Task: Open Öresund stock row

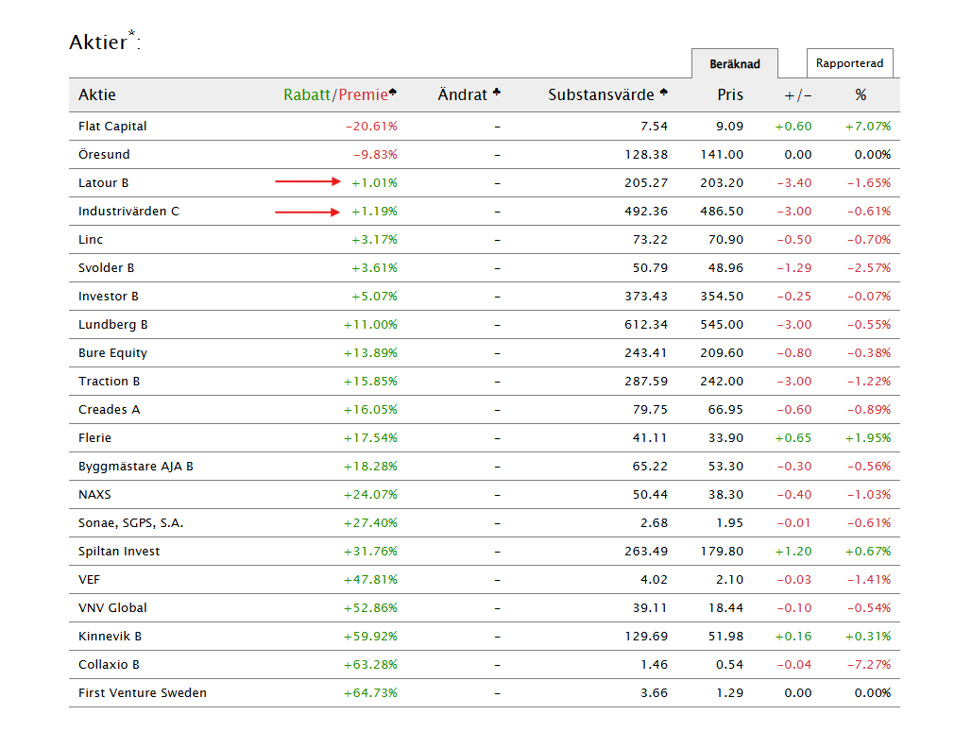Action: click(x=485, y=155)
